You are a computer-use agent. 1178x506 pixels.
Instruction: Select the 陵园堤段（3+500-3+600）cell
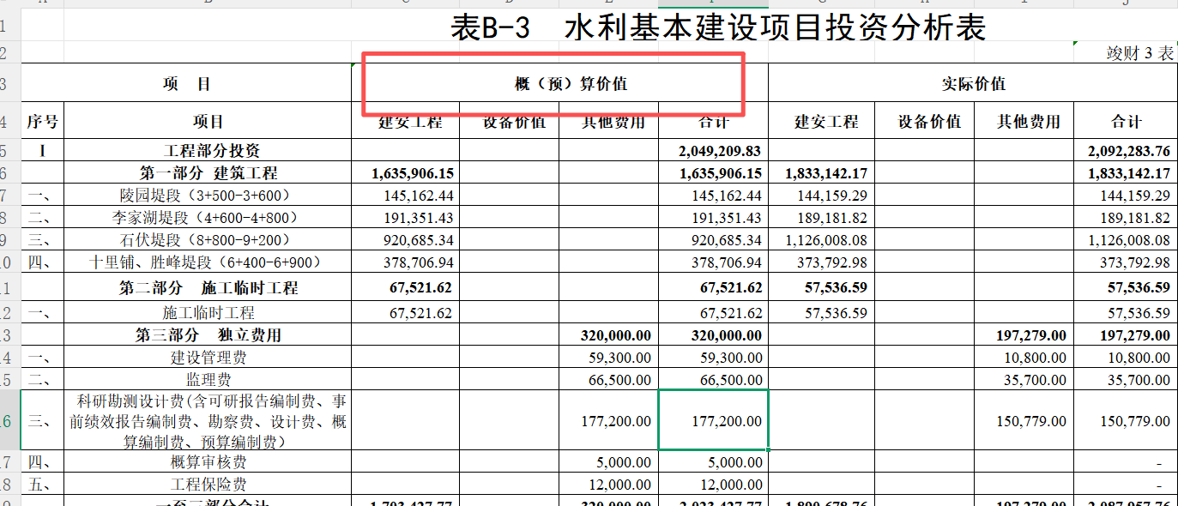click(207, 195)
